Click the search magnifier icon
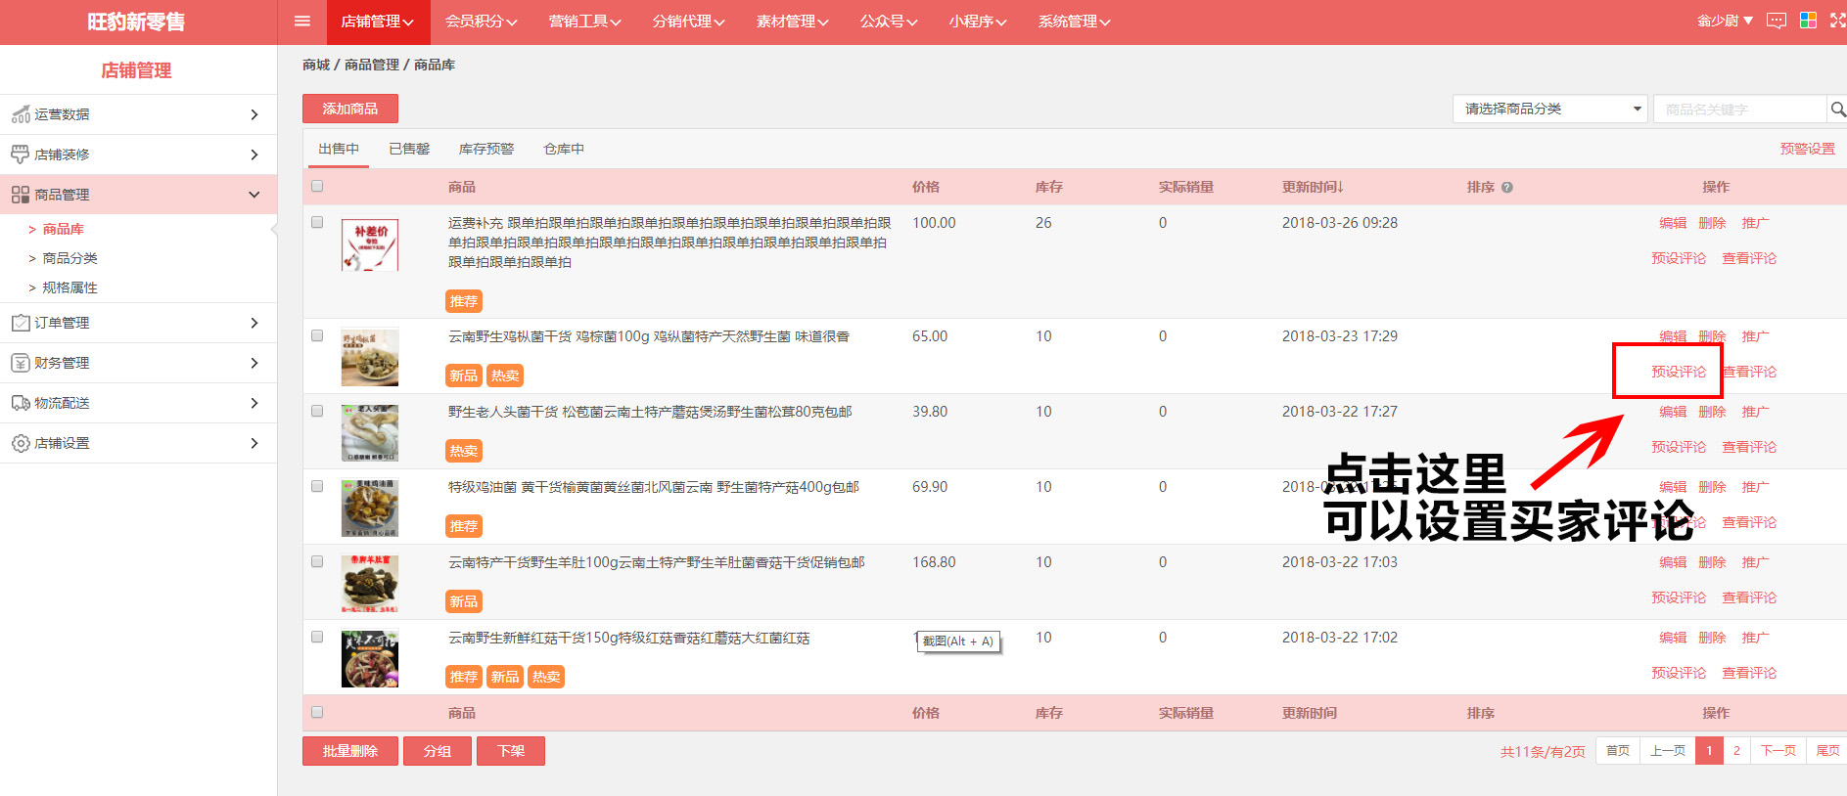 click(x=1837, y=110)
